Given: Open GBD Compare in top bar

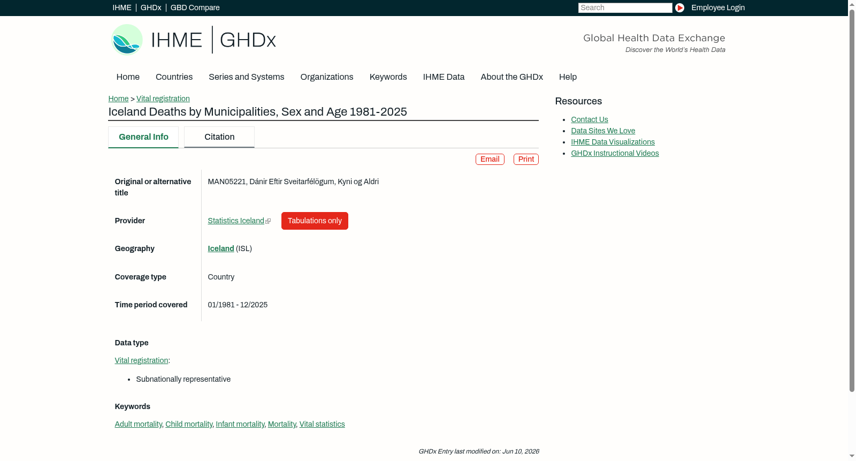Looking at the screenshot, I should (x=195, y=7).
